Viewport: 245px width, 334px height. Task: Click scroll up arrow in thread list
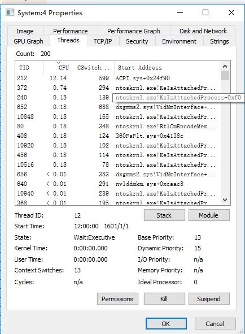coord(225,66)
